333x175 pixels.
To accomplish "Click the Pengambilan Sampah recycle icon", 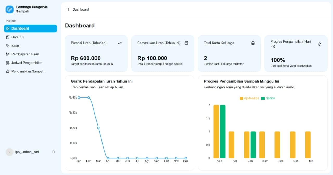I will click(x=8, y=71).
